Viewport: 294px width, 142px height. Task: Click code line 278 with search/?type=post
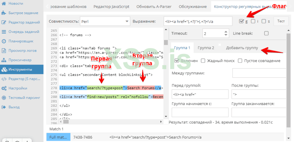[x=111, y=88]
